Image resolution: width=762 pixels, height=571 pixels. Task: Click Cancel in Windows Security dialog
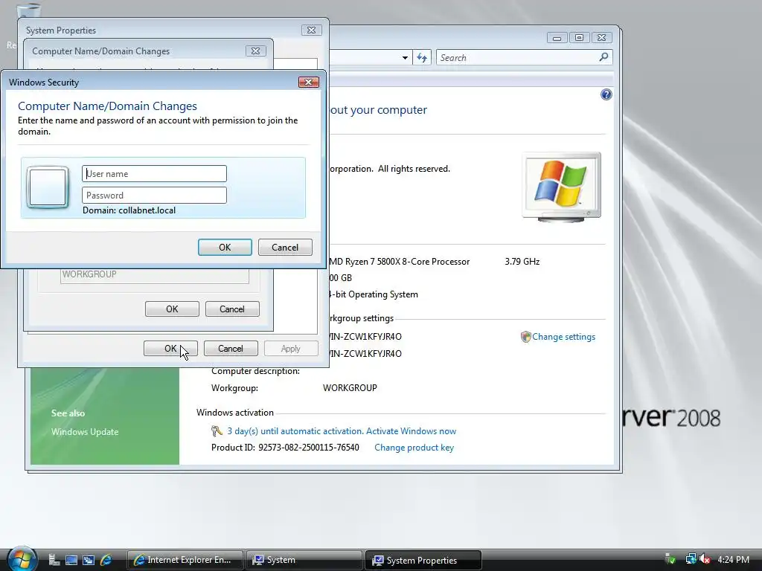pyautogui.click(x=285, y=247)
